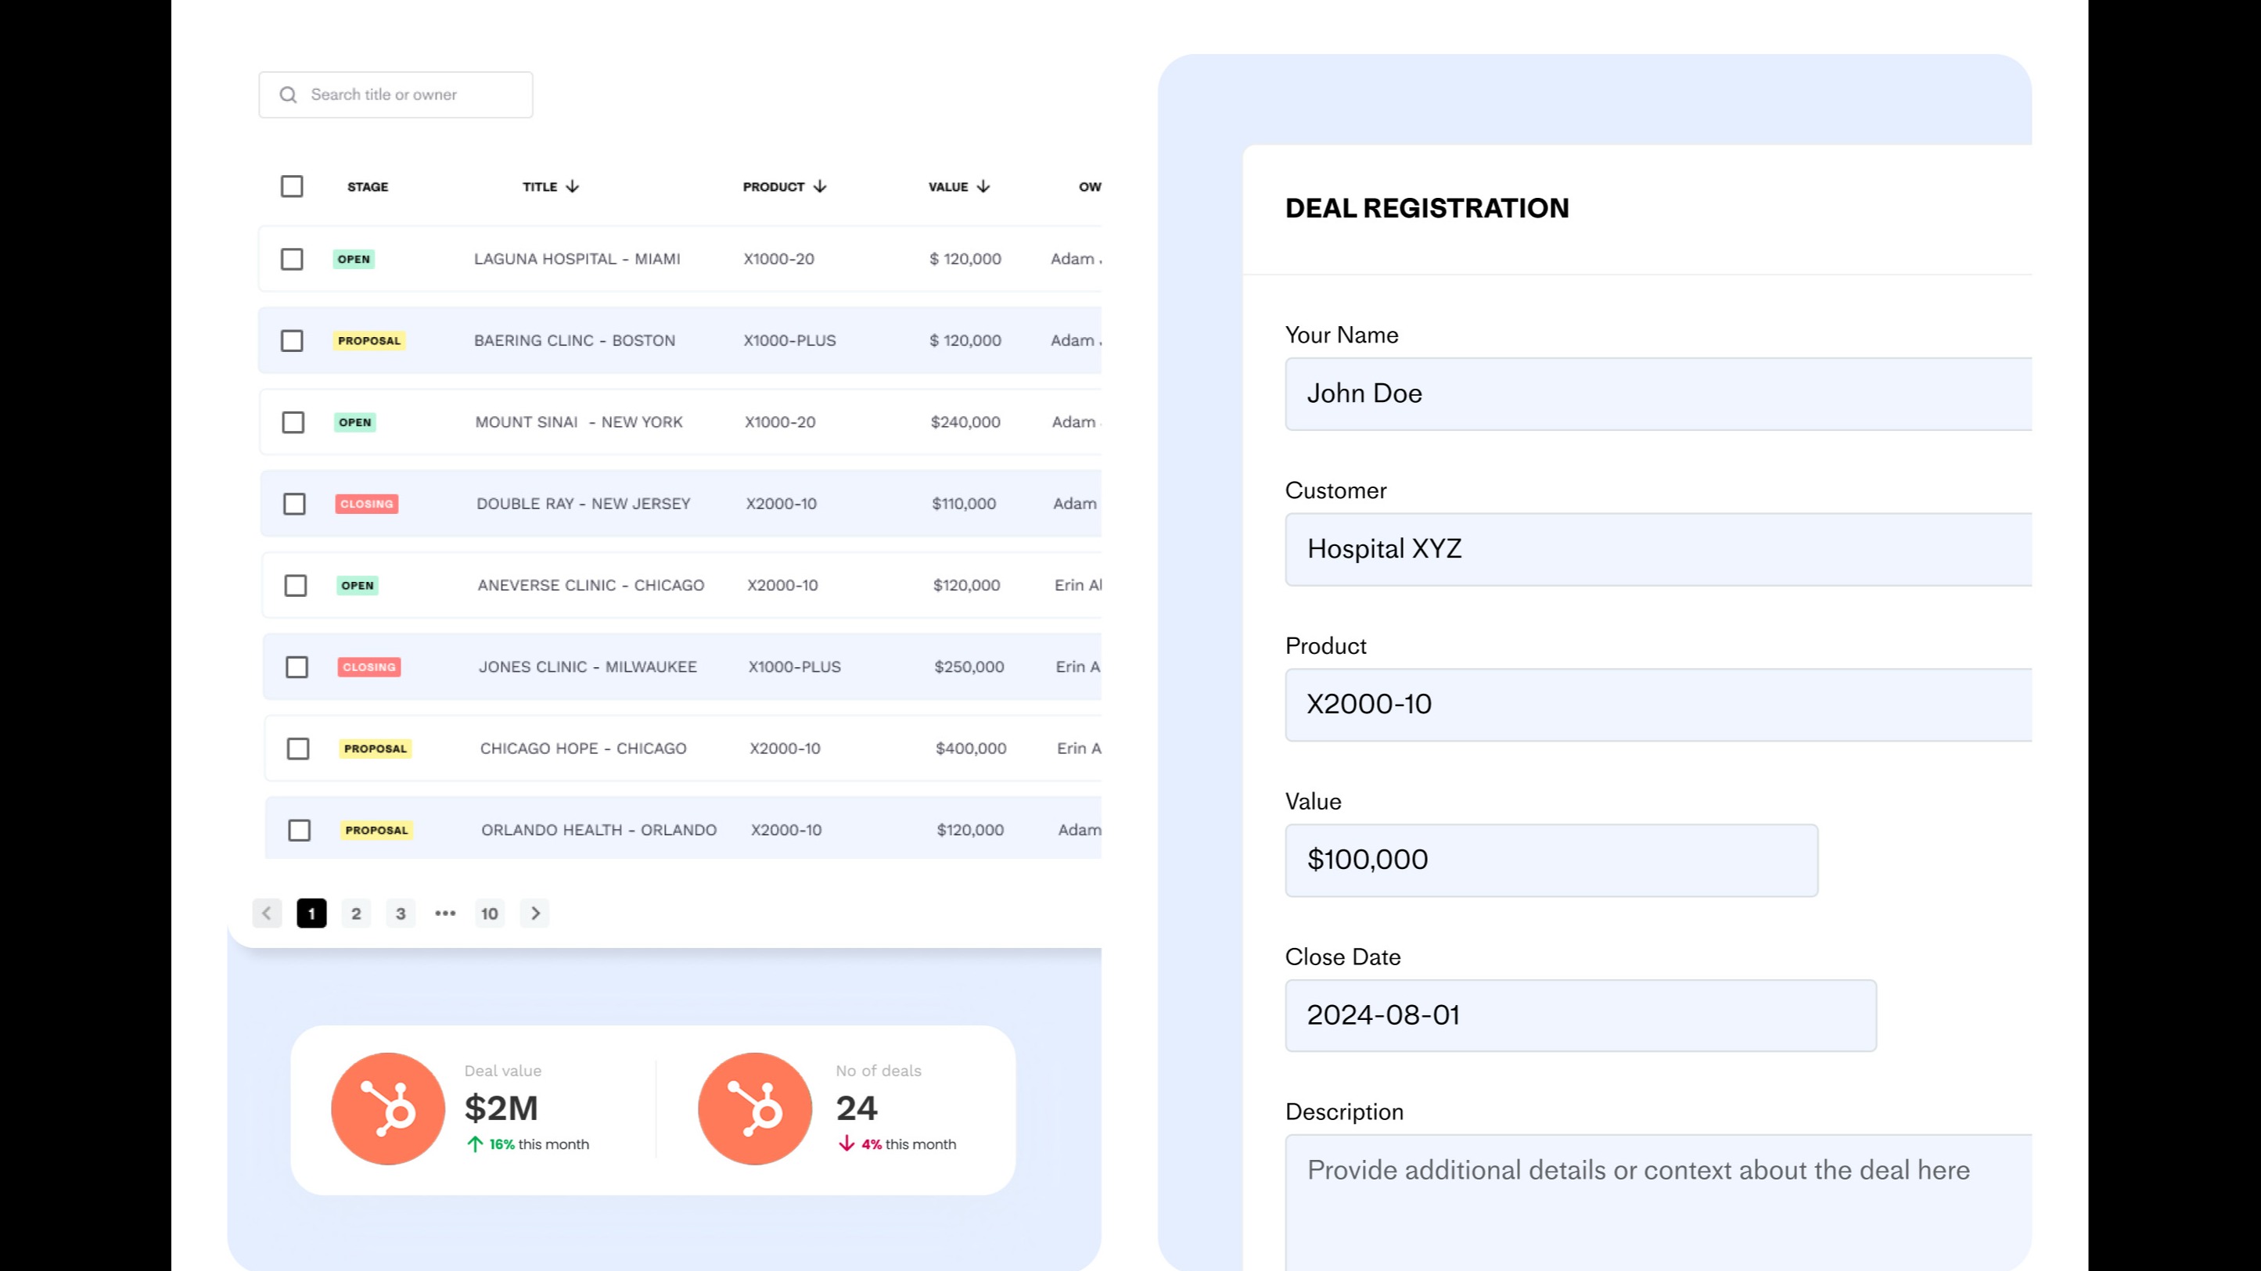Screen dimensions: 2261x1271
Task: Check the Laguna Hospital - Miami row
Action: point(291,259)
